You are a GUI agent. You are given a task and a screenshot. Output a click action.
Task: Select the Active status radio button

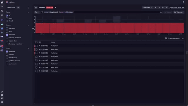[x=7, y=18]
